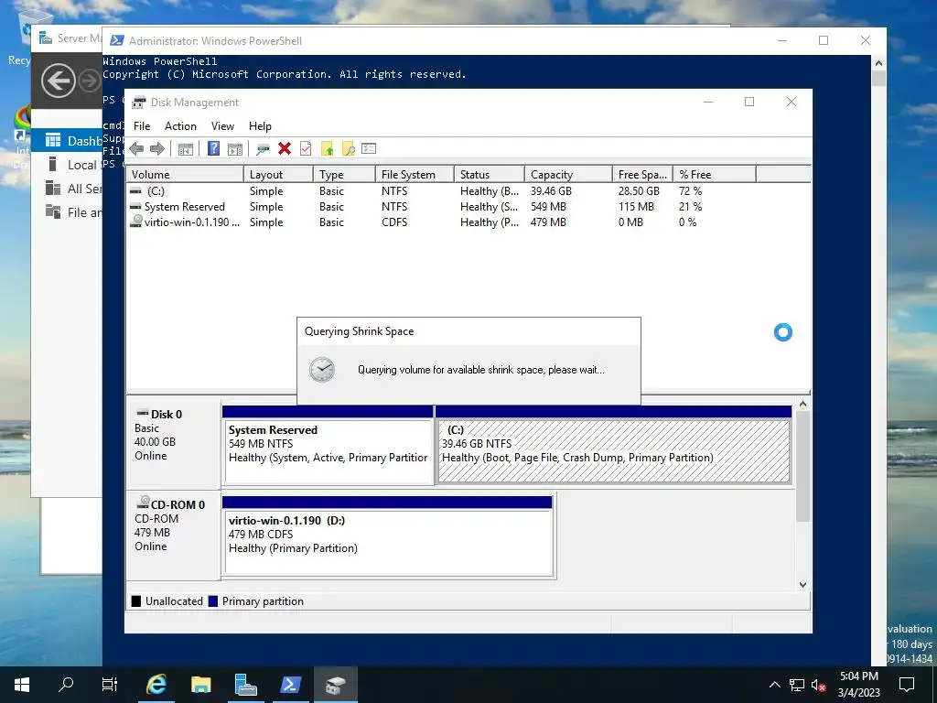Show hidden tray icons chevron
Viewport: 937px width, 703px height.
pyautogui.click(x=774, y=685)
